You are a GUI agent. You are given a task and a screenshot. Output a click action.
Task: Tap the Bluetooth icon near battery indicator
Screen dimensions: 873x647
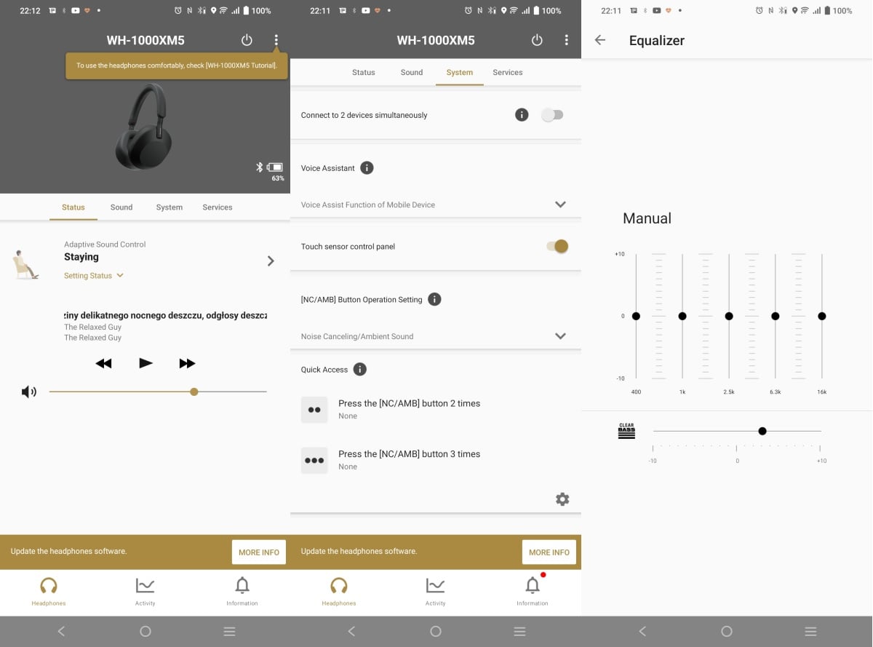click(260, 167)
